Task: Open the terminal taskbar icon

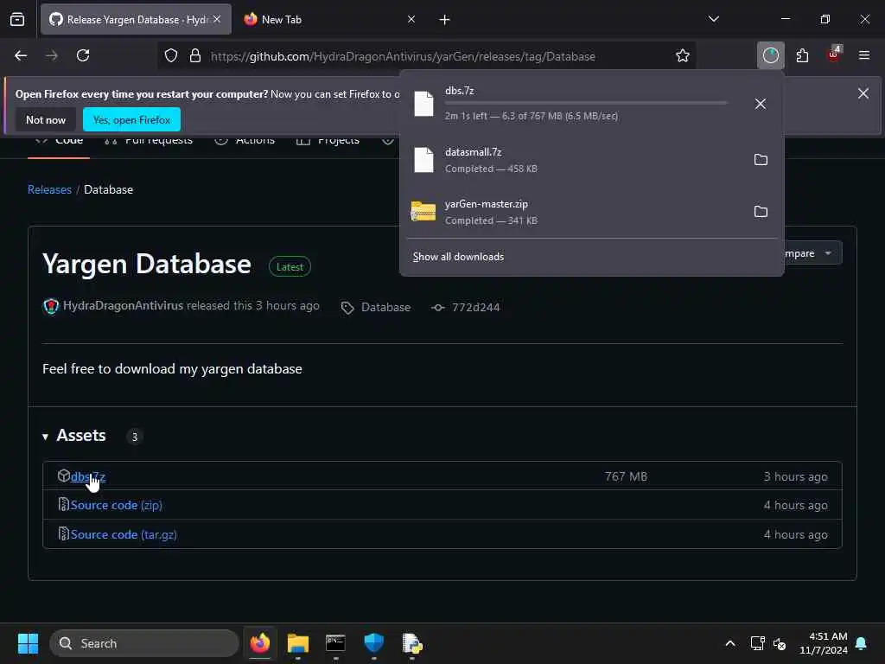Action: [336, 643]
